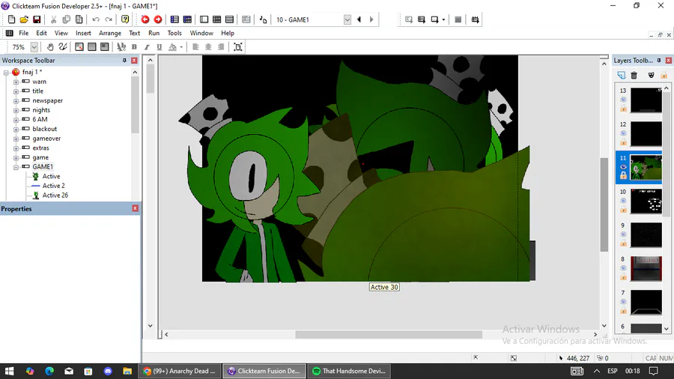Click the red Next Frame arrow

click(158, 19)
